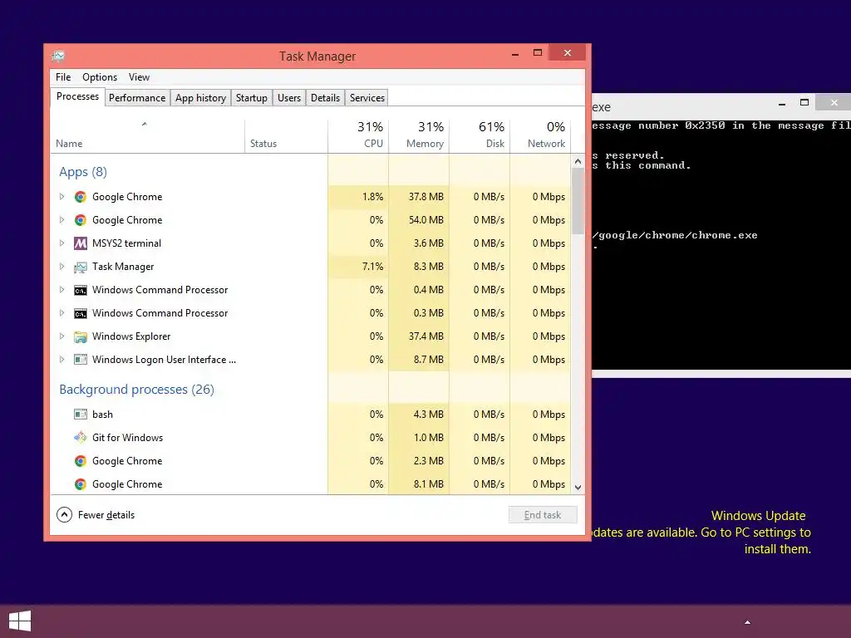The width and height of the screenshot is (851, 638).
Task: Select the Processes tab
Action: 77,96
